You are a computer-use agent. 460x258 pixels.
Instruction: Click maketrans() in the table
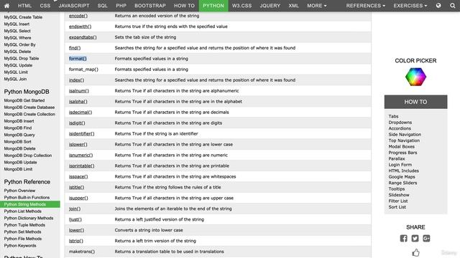(x=82, y=252)
